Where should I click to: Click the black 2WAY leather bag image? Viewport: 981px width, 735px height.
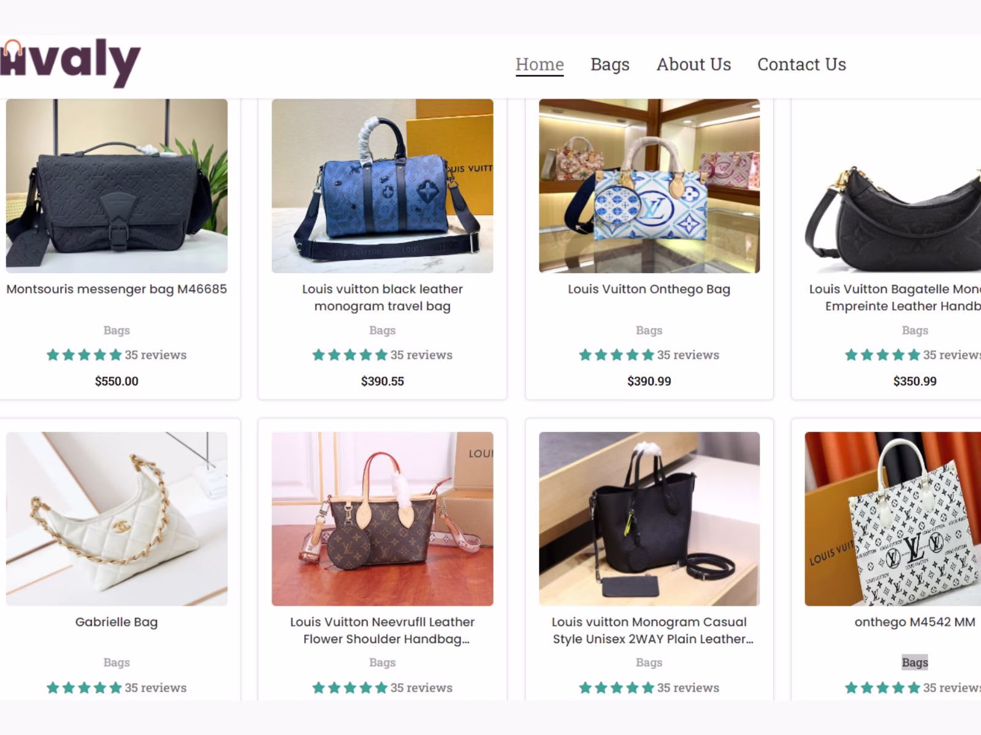click(649, 519)
